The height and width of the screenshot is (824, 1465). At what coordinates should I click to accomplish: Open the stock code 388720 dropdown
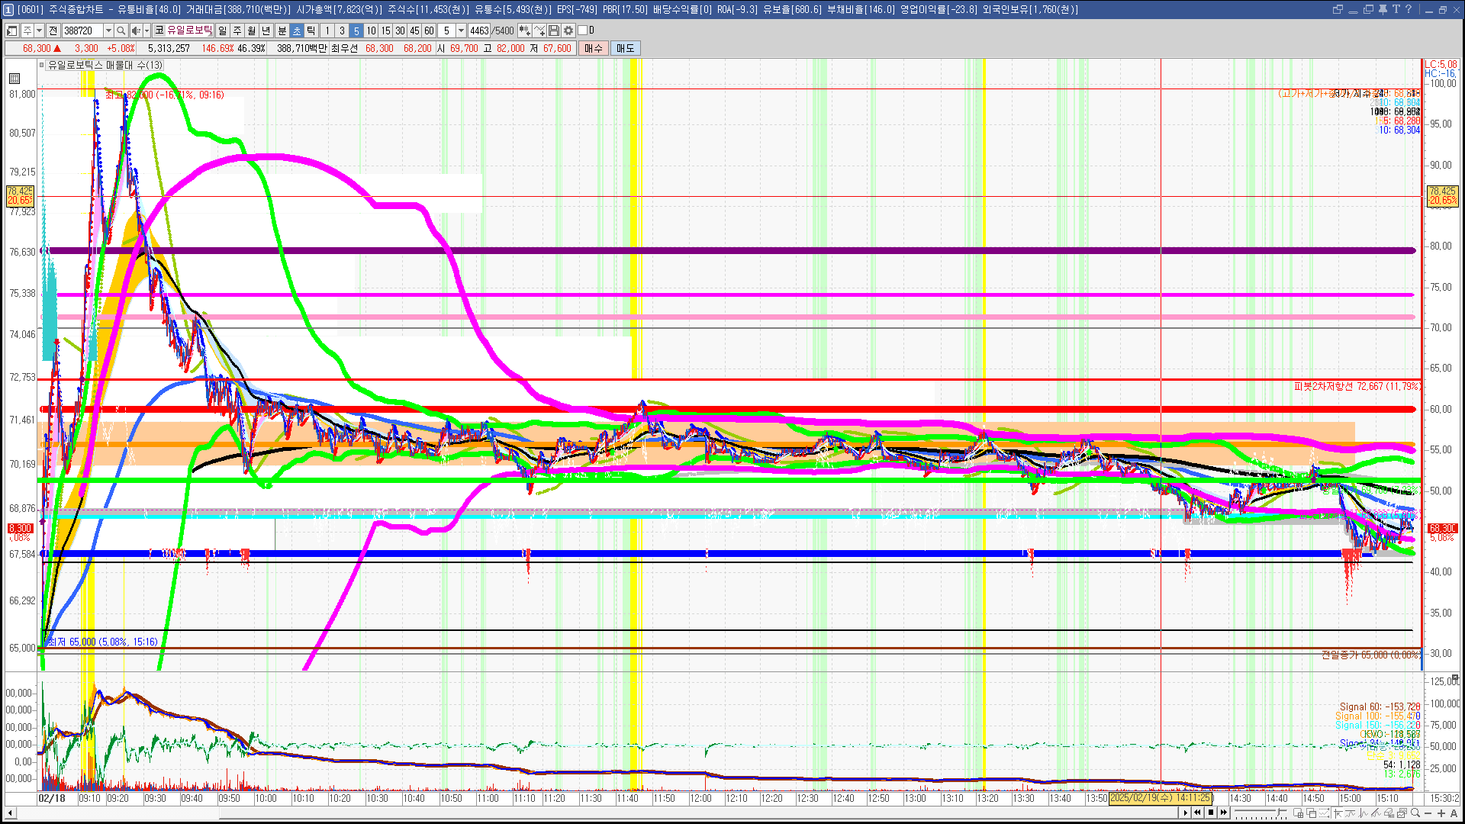108,31
